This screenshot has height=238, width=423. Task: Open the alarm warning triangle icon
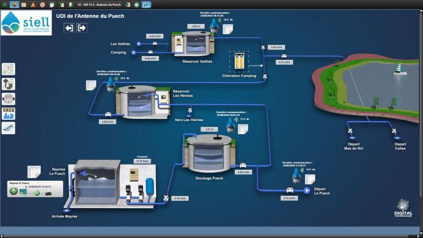tap(33, 4)
